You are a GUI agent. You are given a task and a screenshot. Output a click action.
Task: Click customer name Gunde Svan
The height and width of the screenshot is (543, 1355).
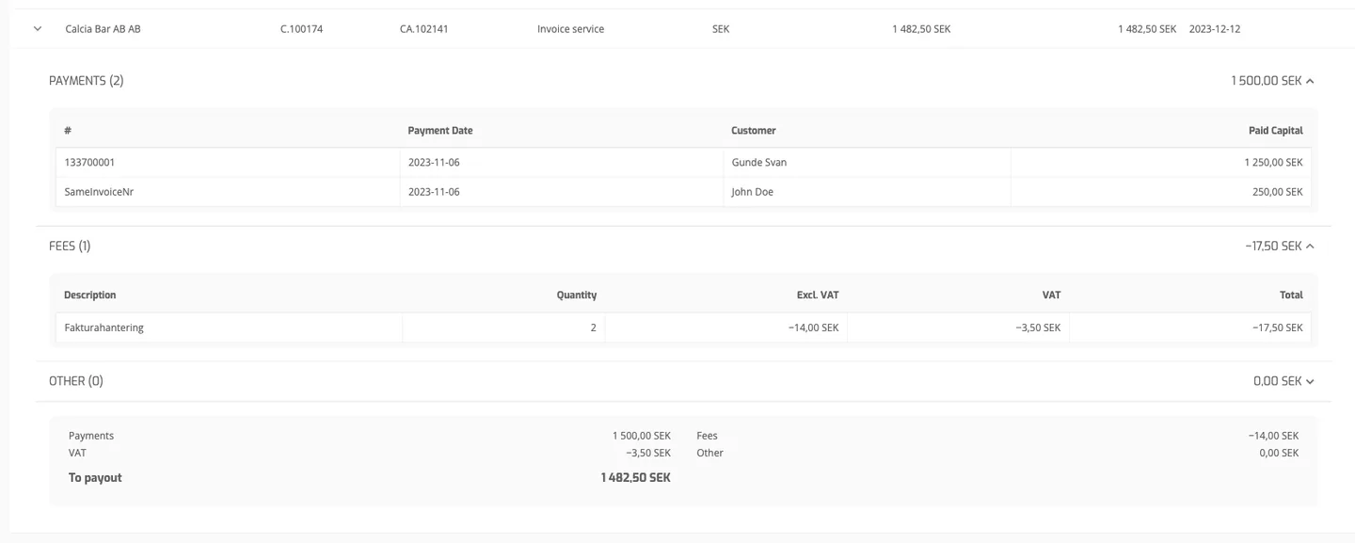click(759, 163)
